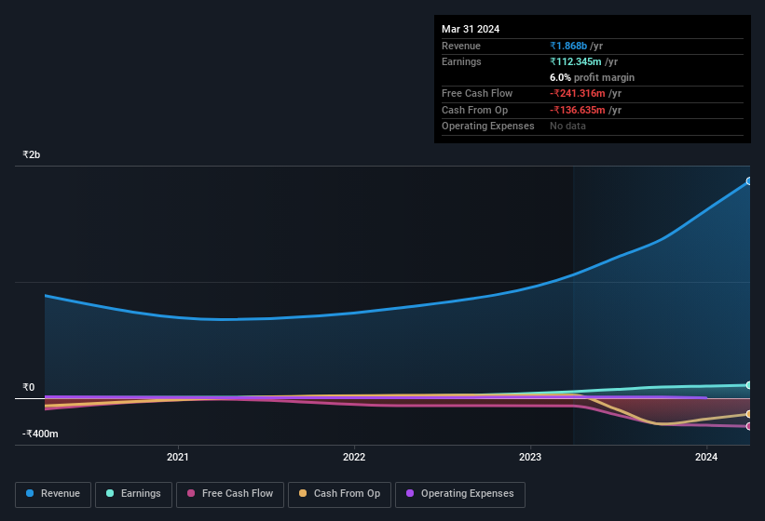Toggle the Revenue legend button

tap(53, 494)
